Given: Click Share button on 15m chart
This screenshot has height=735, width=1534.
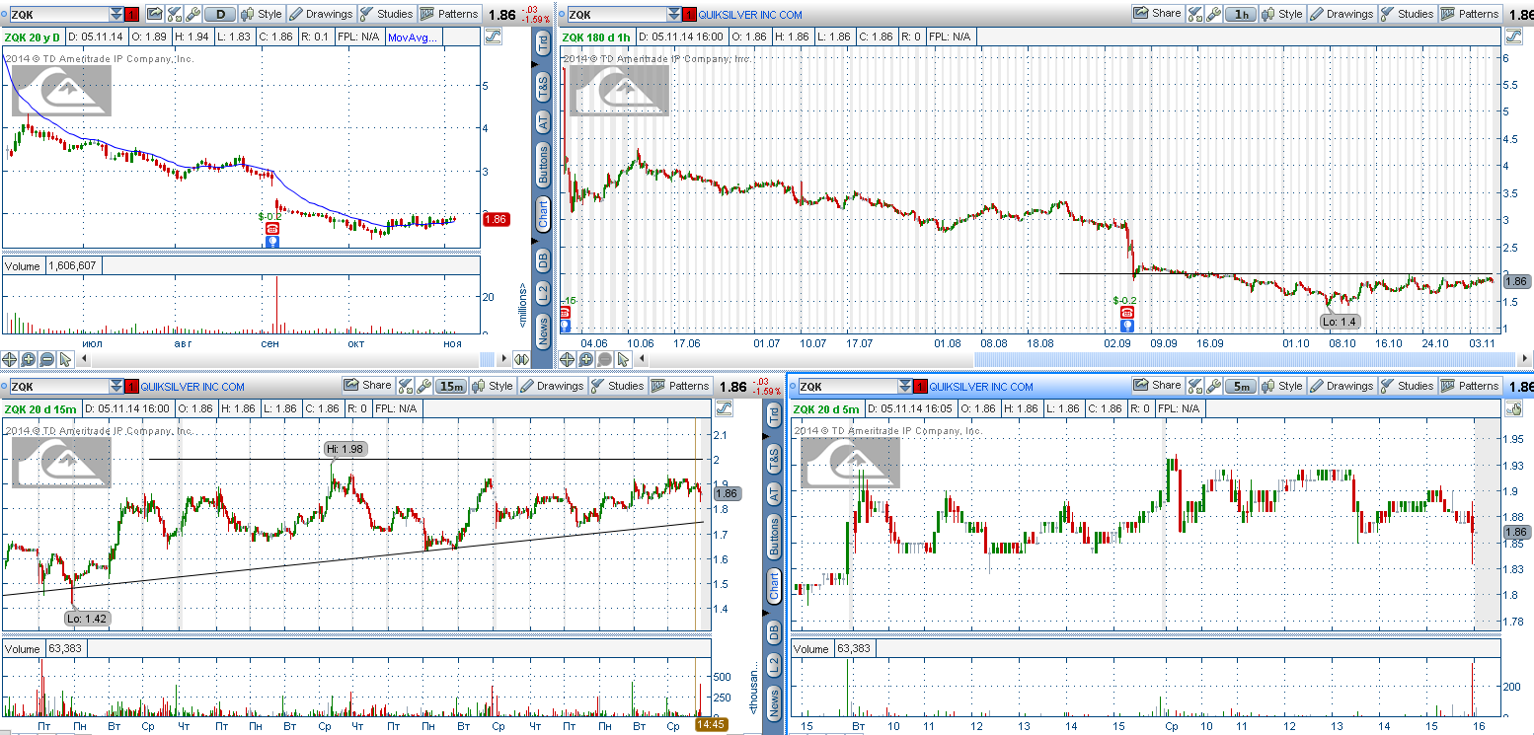Looking at the screenshot, I should 368,386.
